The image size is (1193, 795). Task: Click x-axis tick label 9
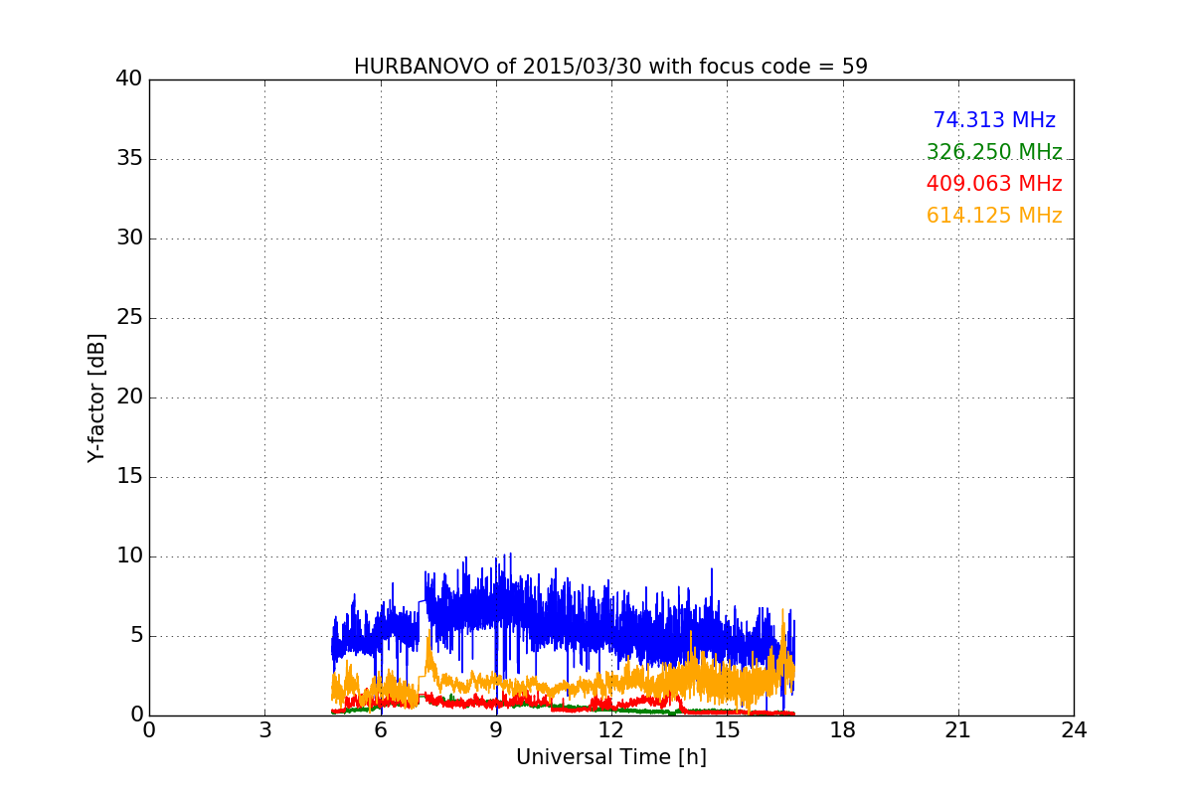tap(496, 730)
